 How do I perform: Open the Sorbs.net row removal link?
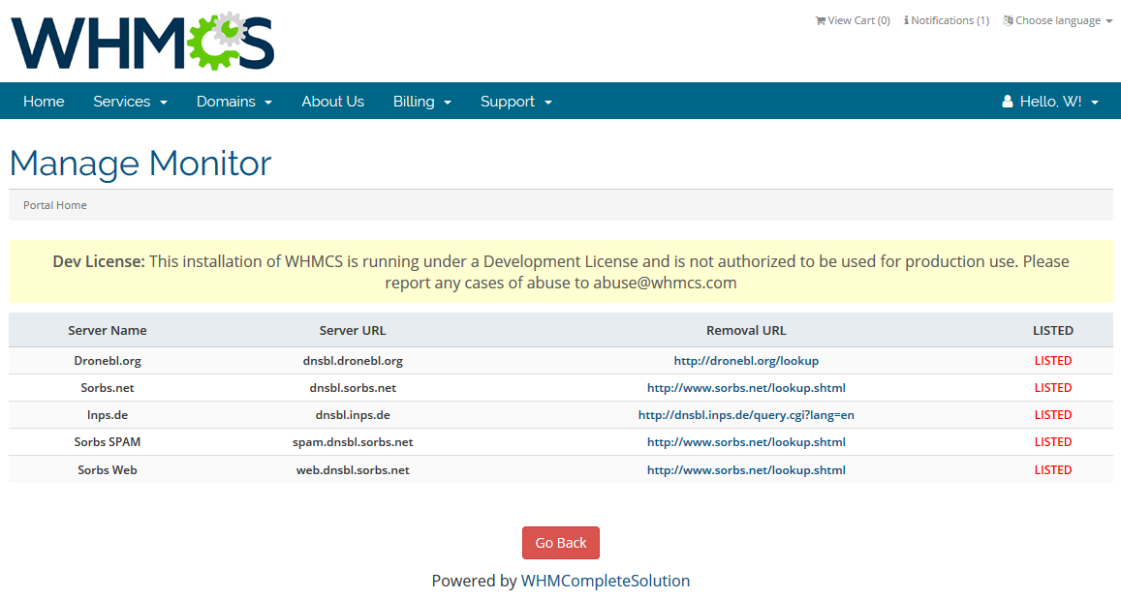746,388
